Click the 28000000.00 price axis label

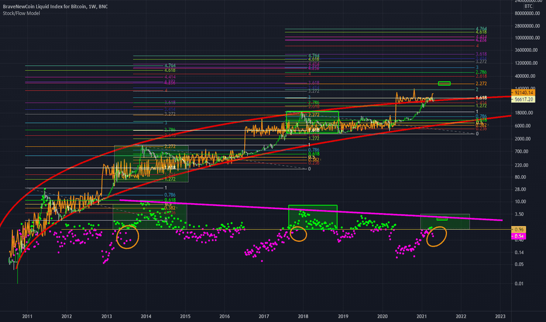pos(527,26)
